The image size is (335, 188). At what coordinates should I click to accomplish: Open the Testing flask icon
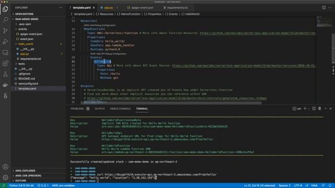coord(5,74)
